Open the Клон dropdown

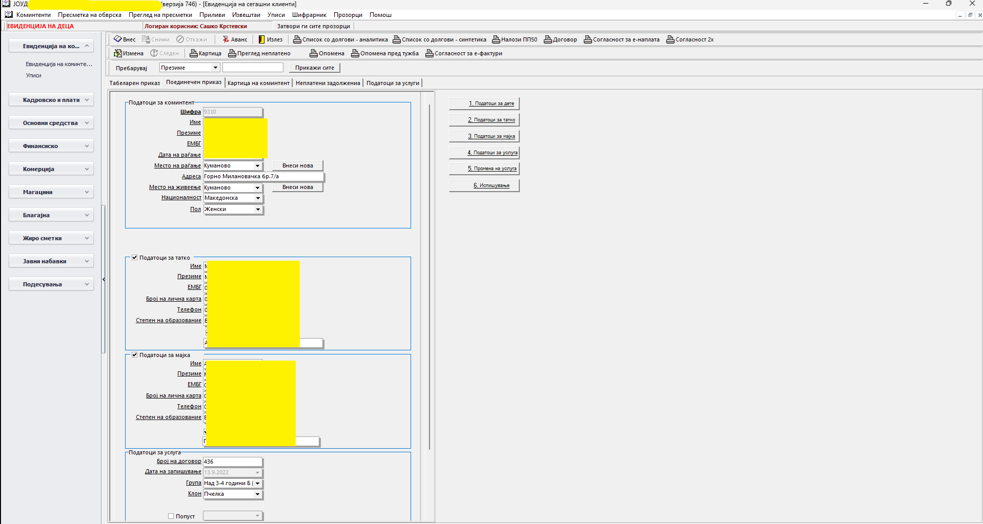click(257, 494)
